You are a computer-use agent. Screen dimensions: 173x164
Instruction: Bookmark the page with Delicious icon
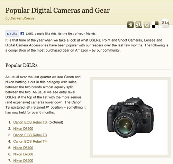point(155,25)
